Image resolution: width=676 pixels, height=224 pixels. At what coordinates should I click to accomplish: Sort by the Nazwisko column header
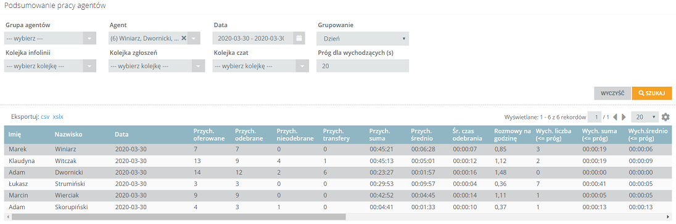coord(68,135)
